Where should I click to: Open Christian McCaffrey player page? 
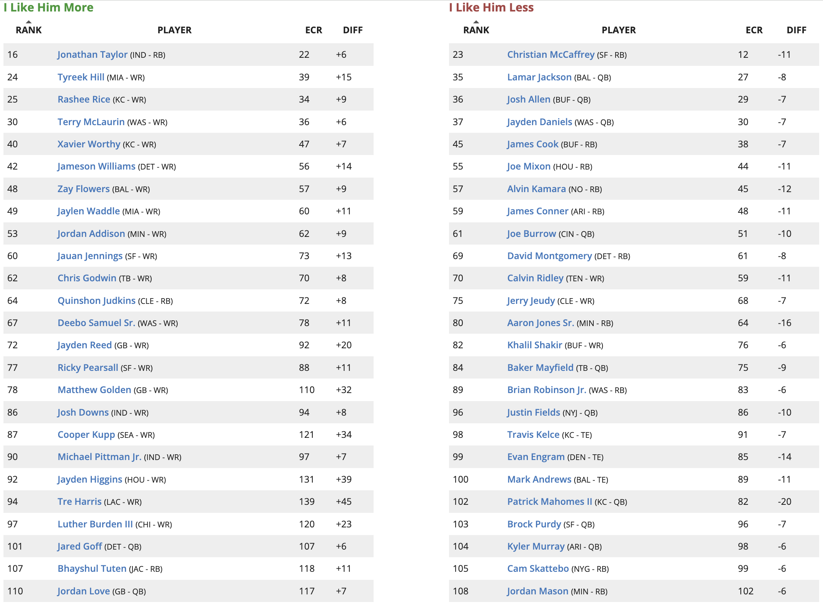[551, 55]
